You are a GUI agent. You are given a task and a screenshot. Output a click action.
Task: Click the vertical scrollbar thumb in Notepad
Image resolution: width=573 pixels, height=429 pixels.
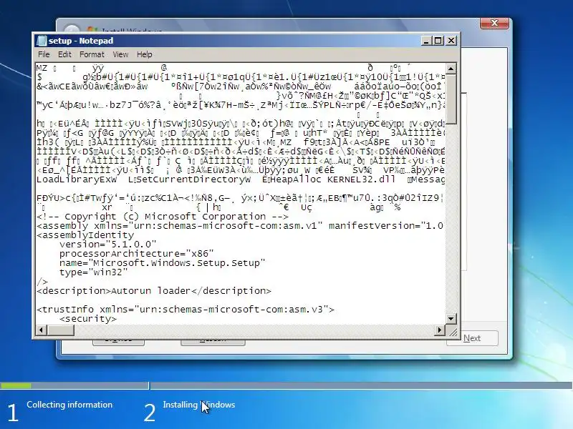coord(451,99)
